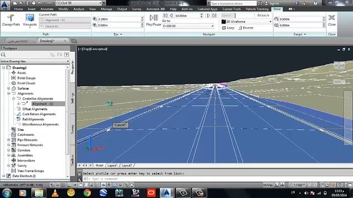Open the Settings vertical tab in Toolspace
Viewport: 353px width, 198px height.
(73, 98)
